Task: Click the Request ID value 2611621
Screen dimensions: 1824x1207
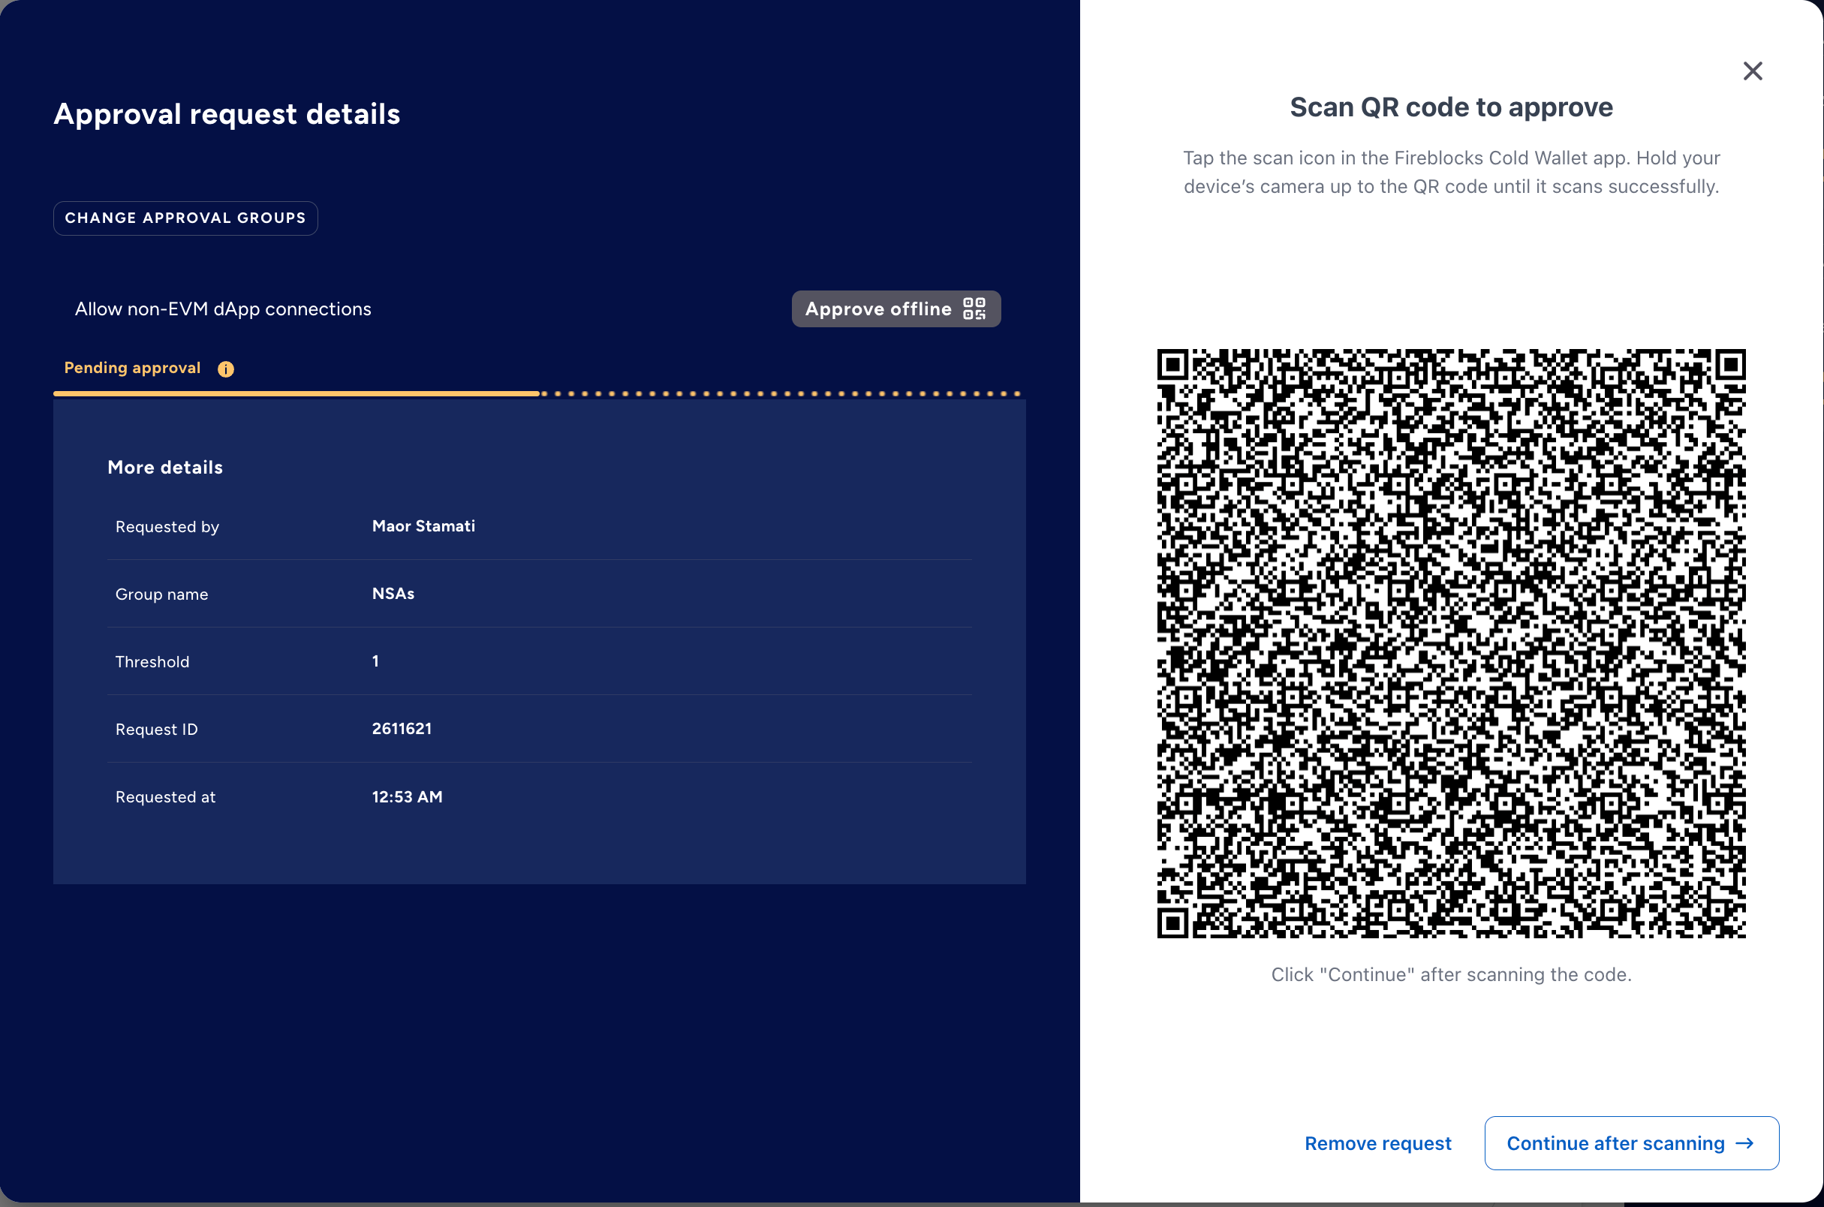Action: pyautogui.click(x=402, y=728)
